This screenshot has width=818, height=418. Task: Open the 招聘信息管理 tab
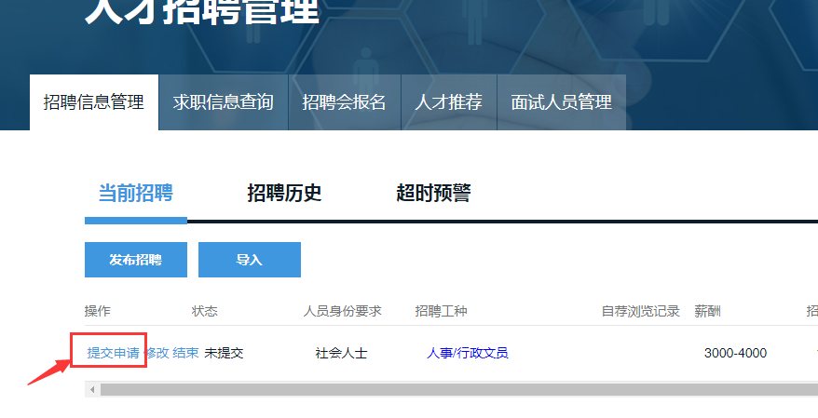pos(94,102)
